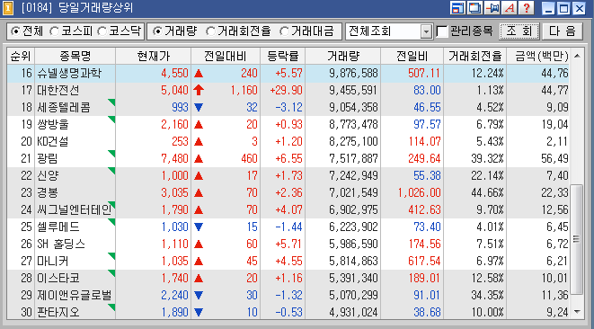The image size is (594, 329).
Task: Click the 2,240 price in 제이앤유글로벌 row
Action: [x=174, y=295]
